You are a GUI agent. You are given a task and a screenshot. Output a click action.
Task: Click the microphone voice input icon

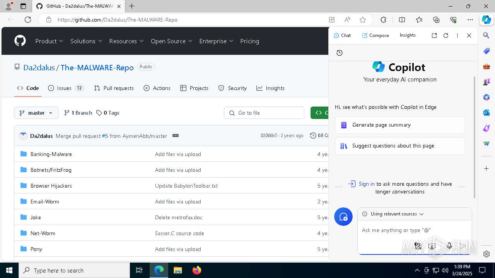(x=449, y=246)
